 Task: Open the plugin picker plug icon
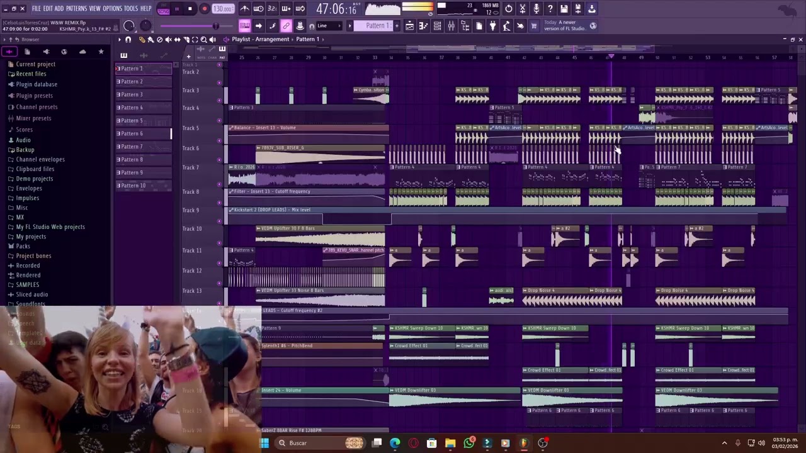tap(492, 26)
